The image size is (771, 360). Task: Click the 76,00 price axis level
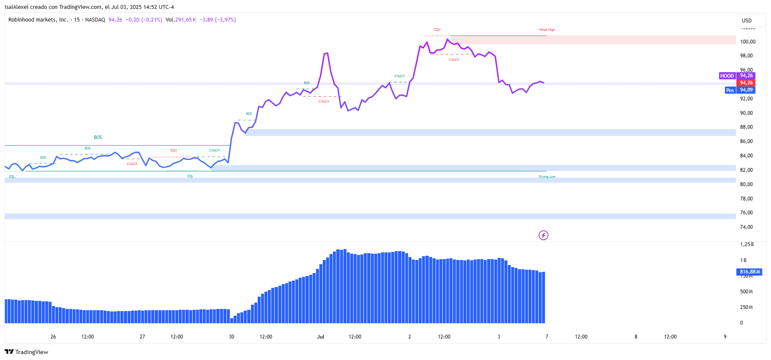point(746,213)
